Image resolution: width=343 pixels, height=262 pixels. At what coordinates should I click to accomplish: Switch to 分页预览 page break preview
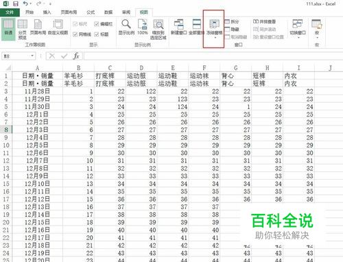pyautogui.click(x=22, y=29)
